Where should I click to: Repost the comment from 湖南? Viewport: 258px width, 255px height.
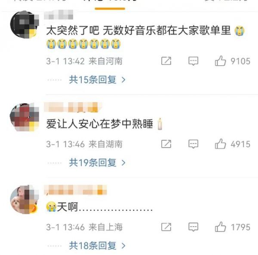point(166,144)
